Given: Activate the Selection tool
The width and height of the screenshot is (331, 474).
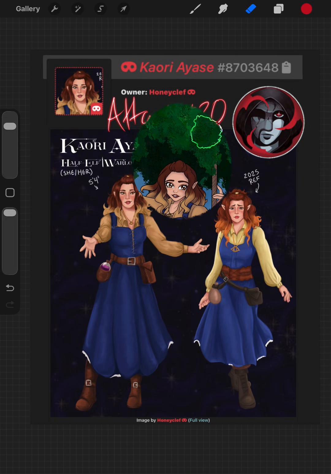Looking at the screenshot, I should coord(101,9).
